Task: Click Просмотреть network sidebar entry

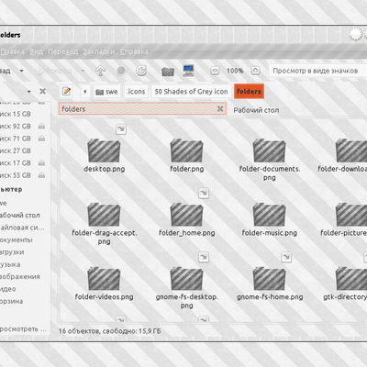Action: (23, 329)
